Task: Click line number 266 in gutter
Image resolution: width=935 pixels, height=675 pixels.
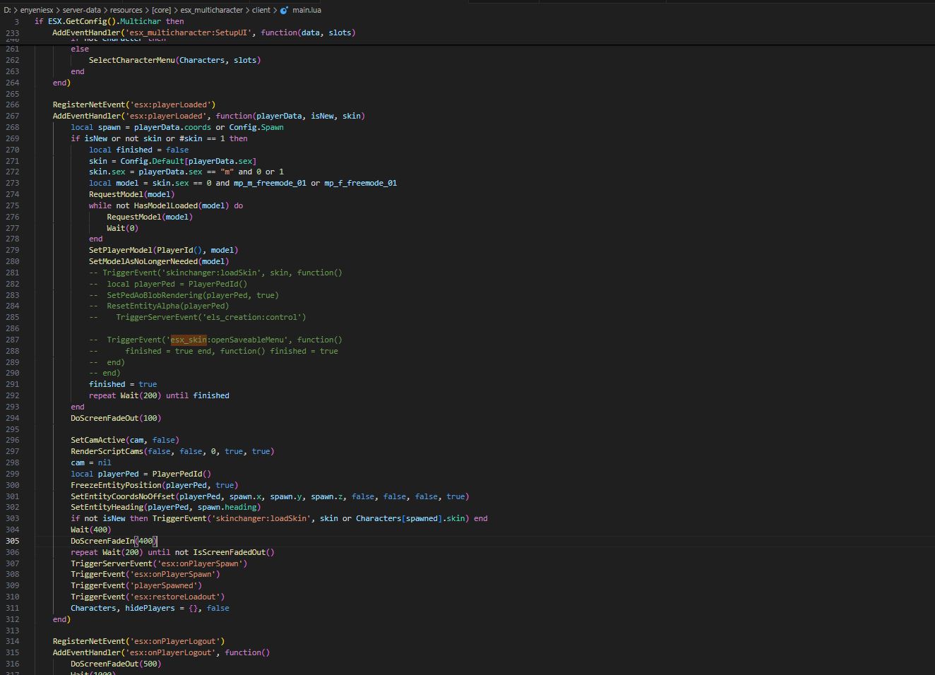Action: tap(12, 104)
